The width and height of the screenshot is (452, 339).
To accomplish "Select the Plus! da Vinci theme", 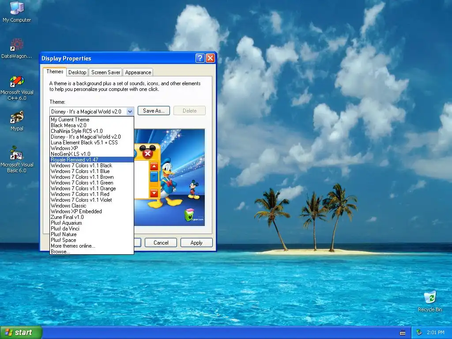I will (x=92, y=229).
